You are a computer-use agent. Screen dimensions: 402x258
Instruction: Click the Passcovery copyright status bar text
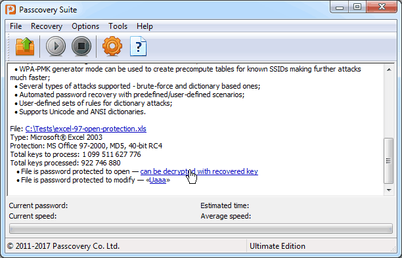tap(63, 246)
